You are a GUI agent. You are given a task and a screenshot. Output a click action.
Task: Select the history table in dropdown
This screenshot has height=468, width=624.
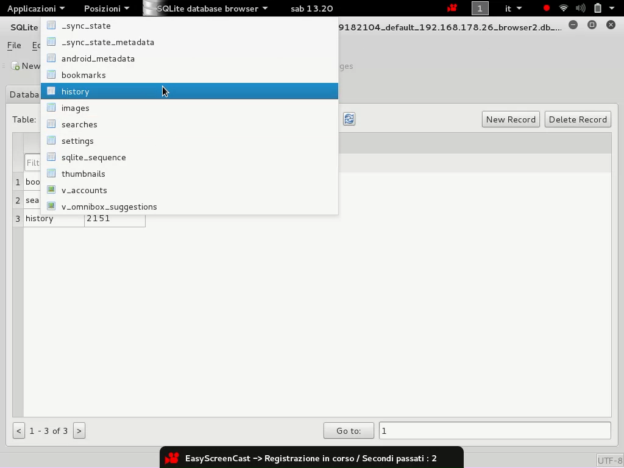point(190,91)
